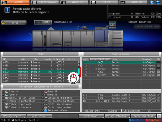Select tray 5 12x18 row
The width and height of the screenshot is (162, 122).
coord(121,75)
